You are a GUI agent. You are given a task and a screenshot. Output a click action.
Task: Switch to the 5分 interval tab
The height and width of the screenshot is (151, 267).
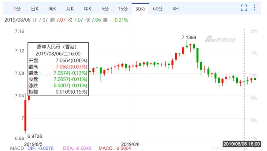click(105, 9)
